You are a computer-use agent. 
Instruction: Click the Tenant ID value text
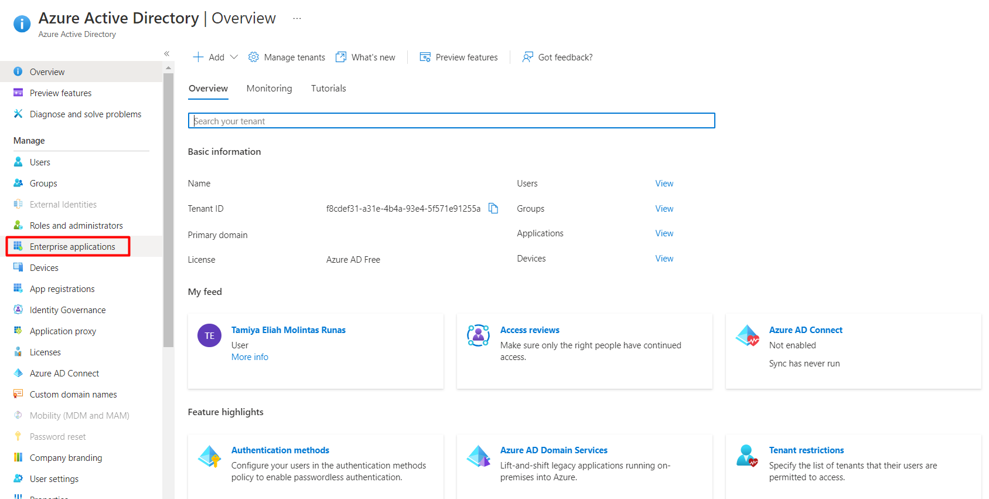[x=403, y=209]
